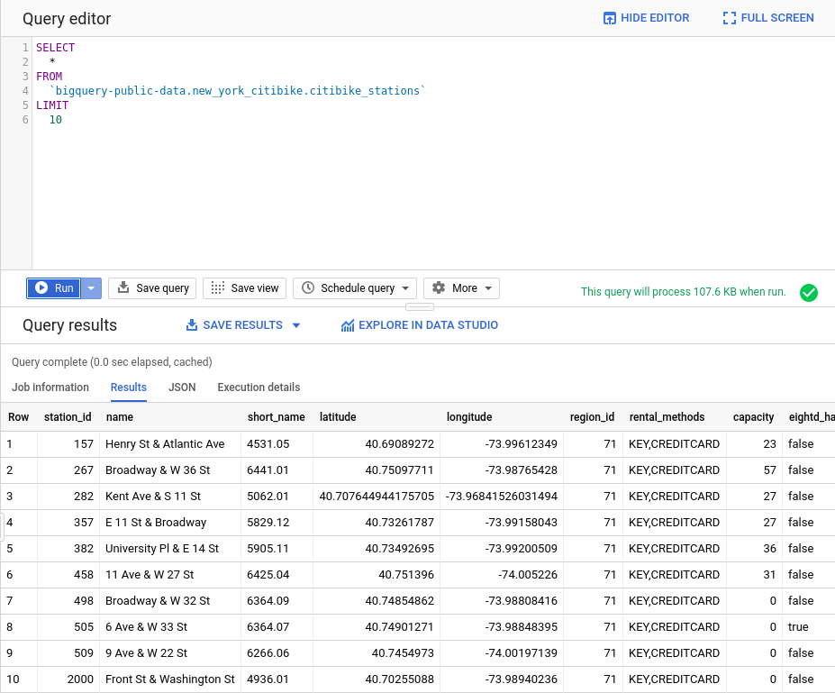835x693 pixels.
Task: Switch to the JSON tab
Action: click(x=182, y=388)
